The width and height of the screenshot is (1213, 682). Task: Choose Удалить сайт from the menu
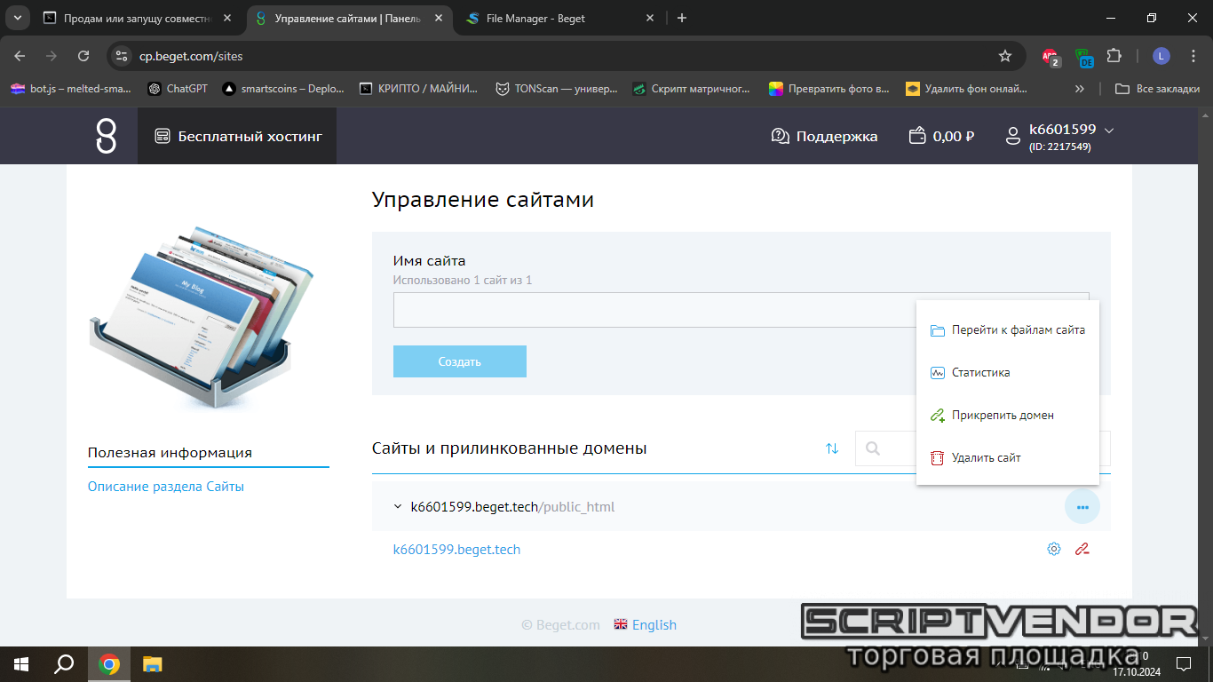[x=1008, y=458]
